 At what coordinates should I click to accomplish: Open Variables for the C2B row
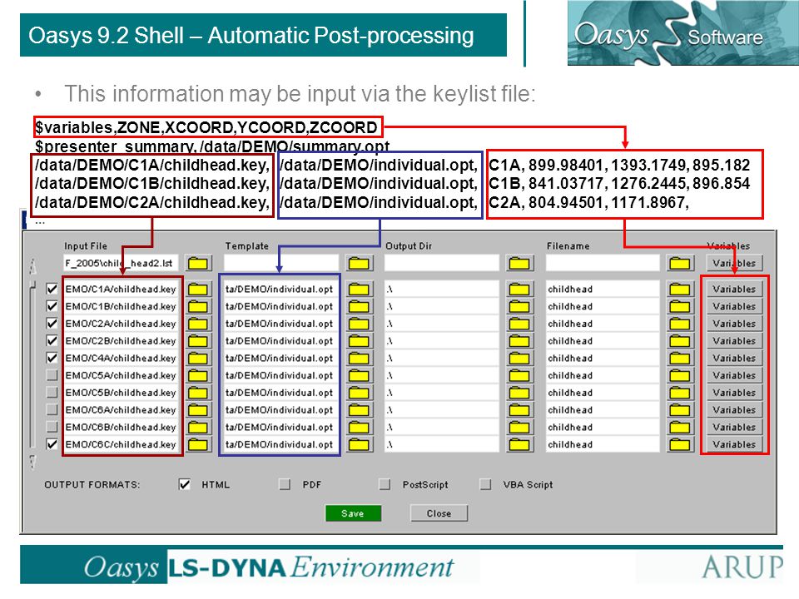734,341
